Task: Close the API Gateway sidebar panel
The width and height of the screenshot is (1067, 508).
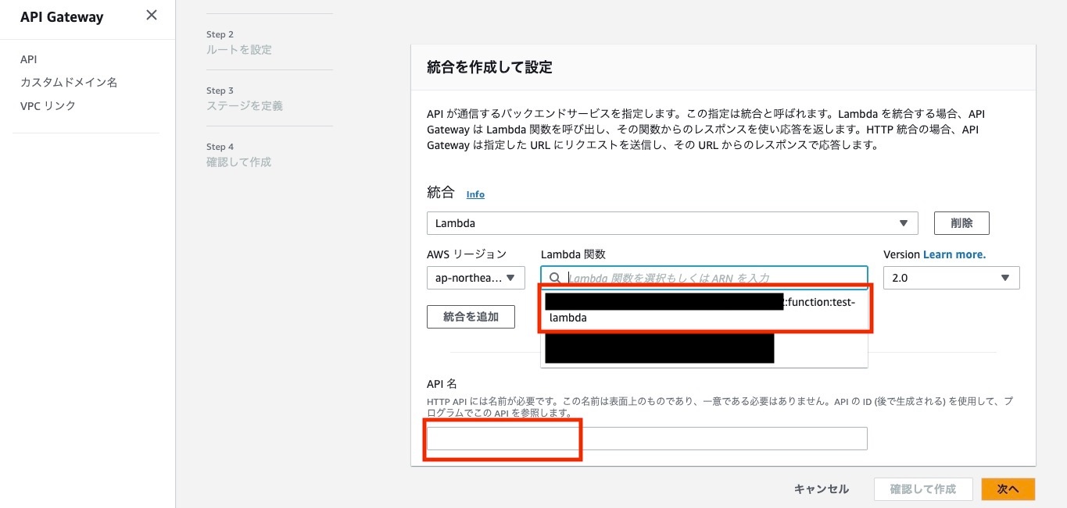Action: coord(152,16)
